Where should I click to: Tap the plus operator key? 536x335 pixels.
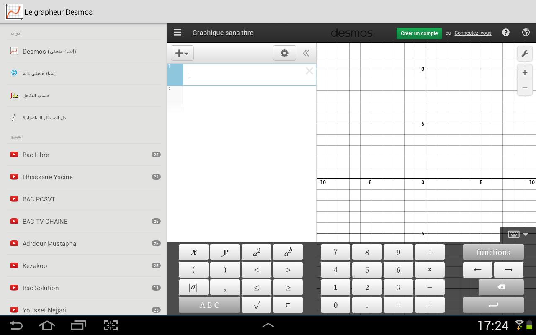point(430,305)
